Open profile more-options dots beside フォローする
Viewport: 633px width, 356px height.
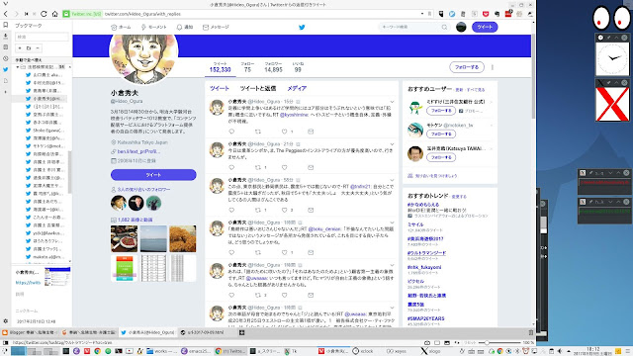(493, 67)
